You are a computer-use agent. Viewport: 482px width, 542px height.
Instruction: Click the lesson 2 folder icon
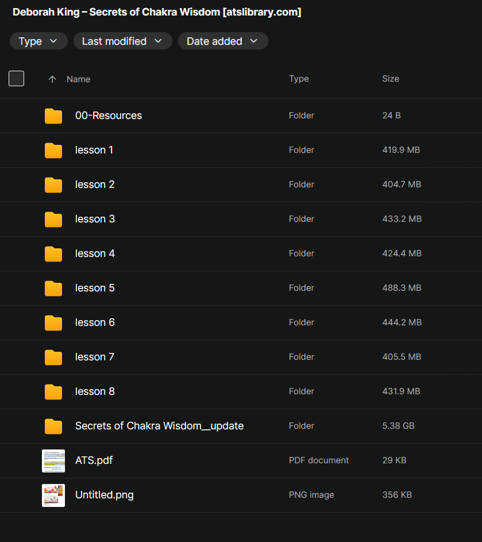coord(53,185)
